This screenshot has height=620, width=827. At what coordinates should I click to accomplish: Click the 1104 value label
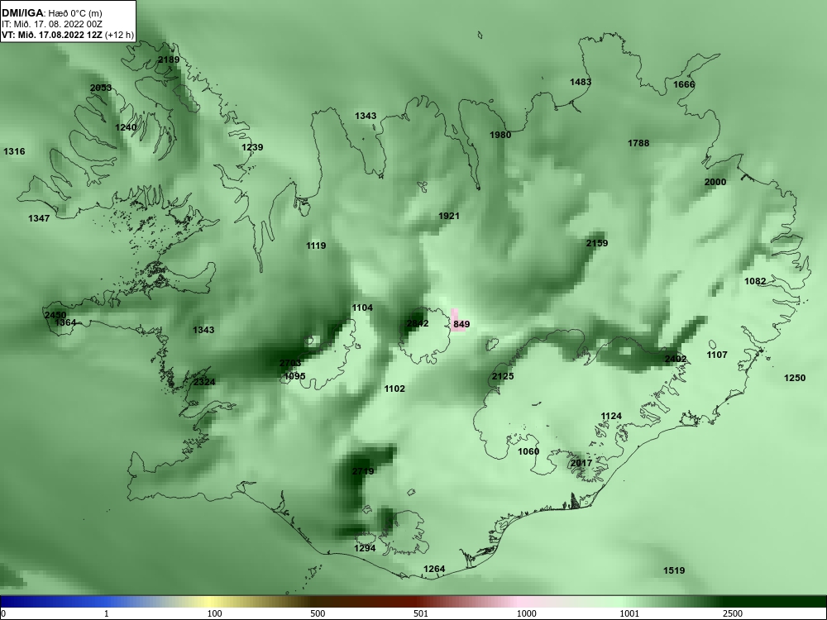(x=362, y=308)
